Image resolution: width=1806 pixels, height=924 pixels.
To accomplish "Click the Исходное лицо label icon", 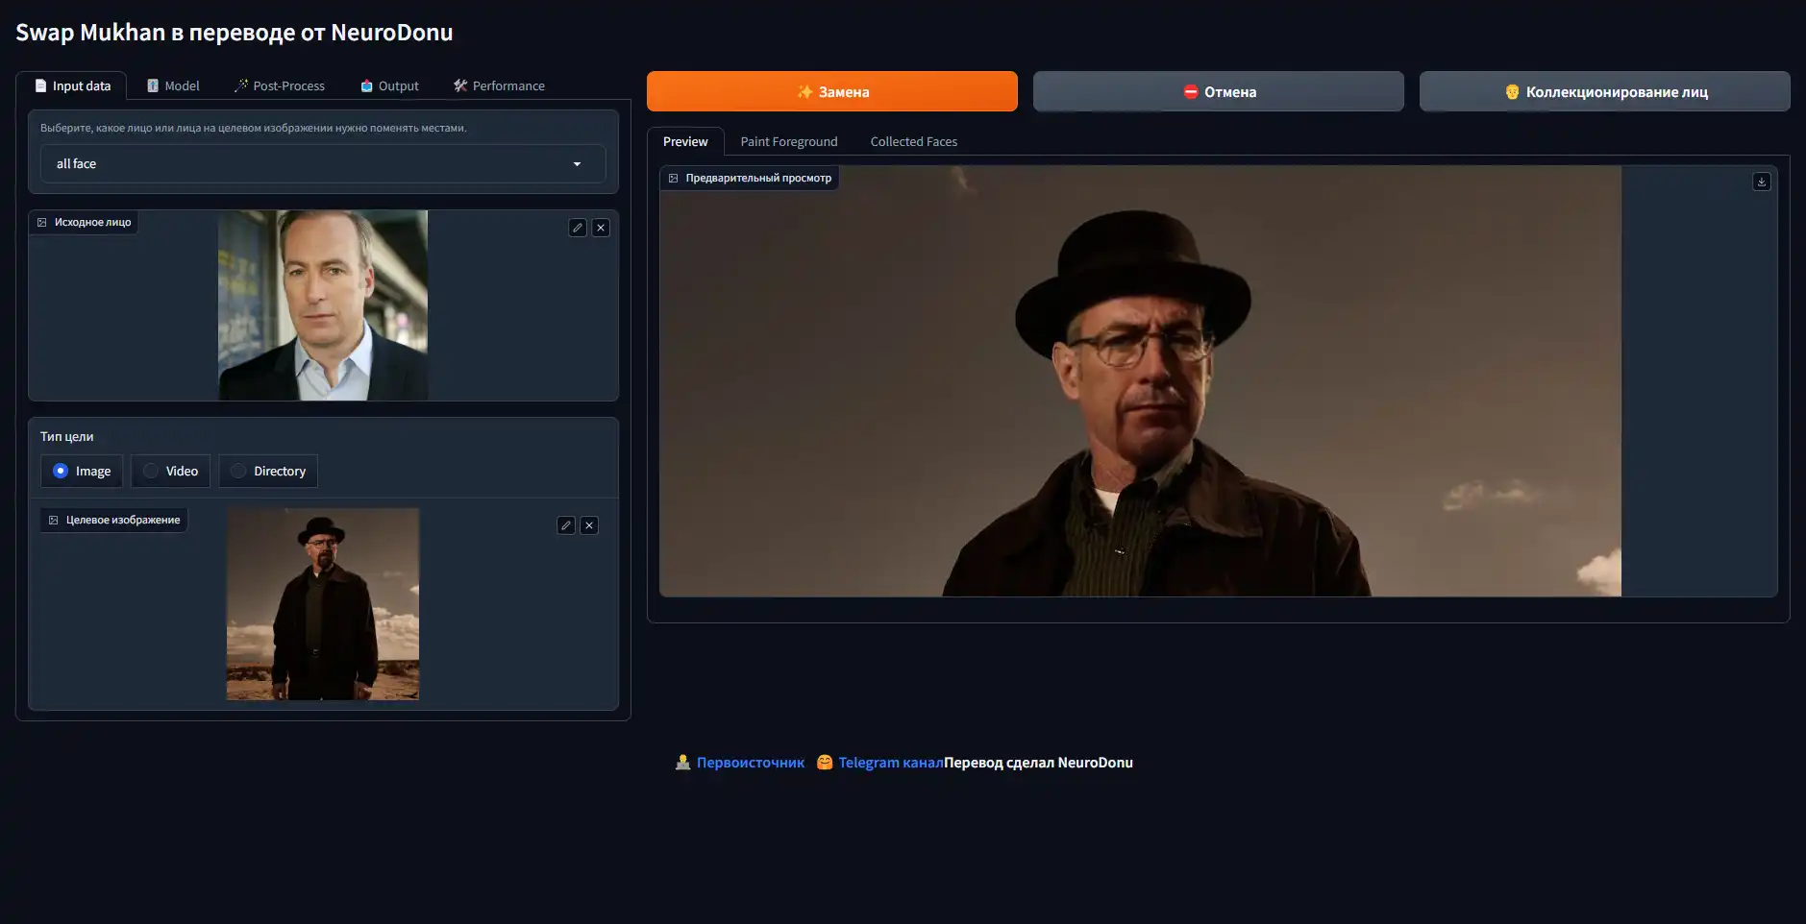I will [x=41, y=222].
